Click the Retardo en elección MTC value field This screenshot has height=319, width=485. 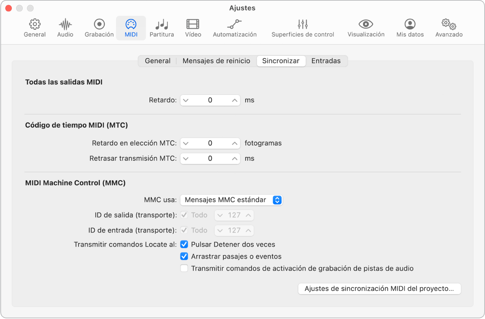(210, 143)
